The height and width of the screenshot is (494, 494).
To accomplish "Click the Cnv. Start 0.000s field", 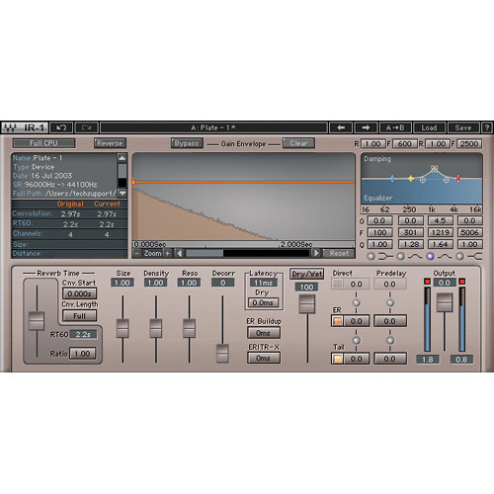I will 80,293.
